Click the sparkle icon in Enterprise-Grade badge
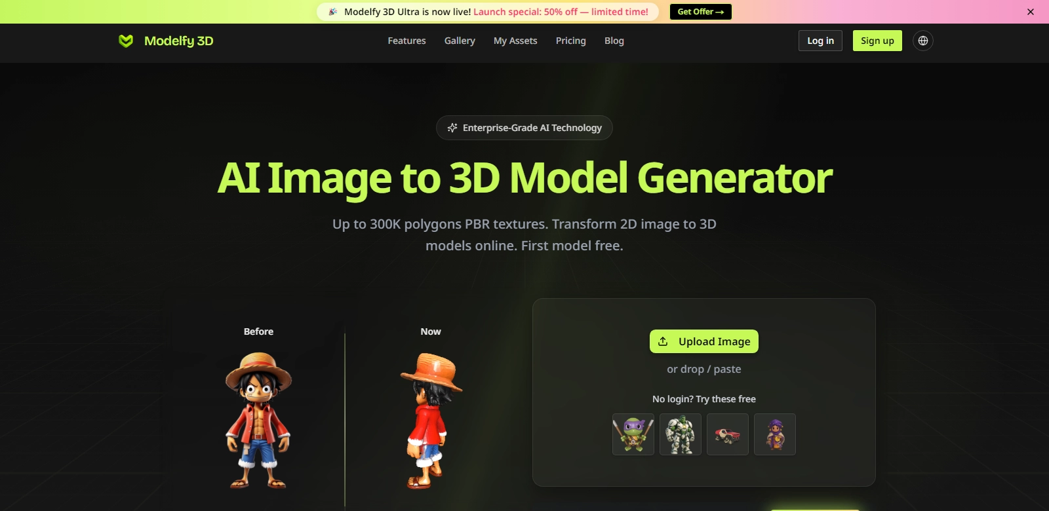 452,128
